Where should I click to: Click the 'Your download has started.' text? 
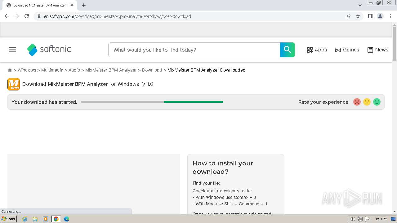(x=44, y=102)
